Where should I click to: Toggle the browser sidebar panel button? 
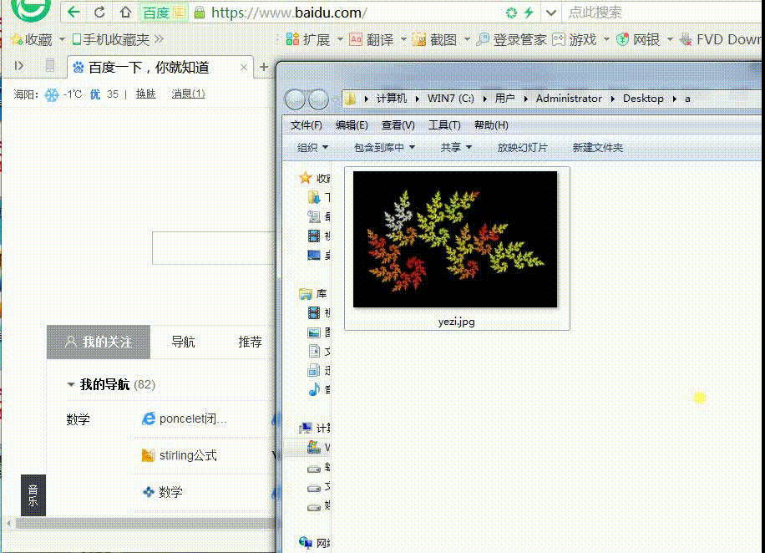click(19, 65)
